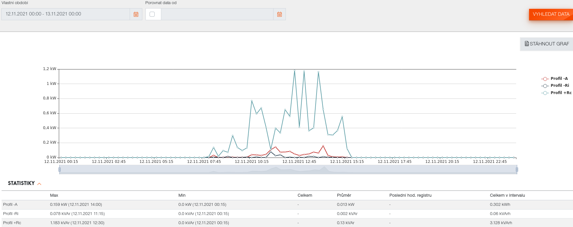Viewport: 573px width, 227px height.
Task: Open calendar picker for Vlastní období
Action: [136, 14]
